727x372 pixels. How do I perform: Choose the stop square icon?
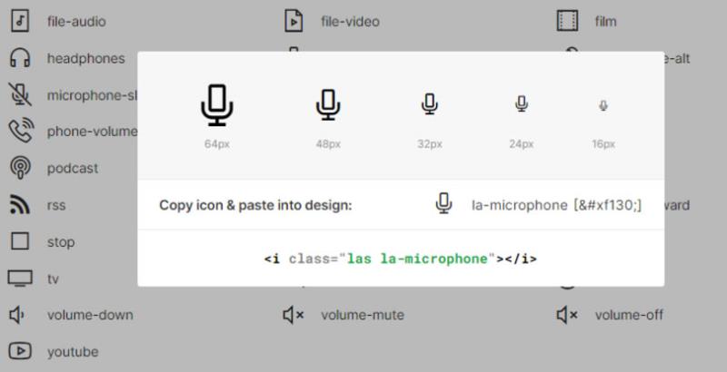pos(20,241)
